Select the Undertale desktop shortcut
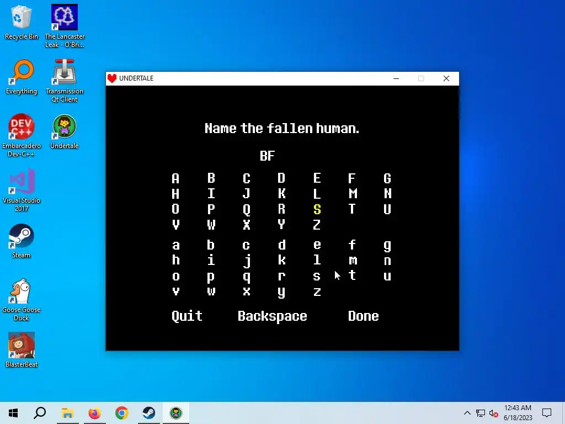Viewport: 565px width, 424px height. (64, 132)
